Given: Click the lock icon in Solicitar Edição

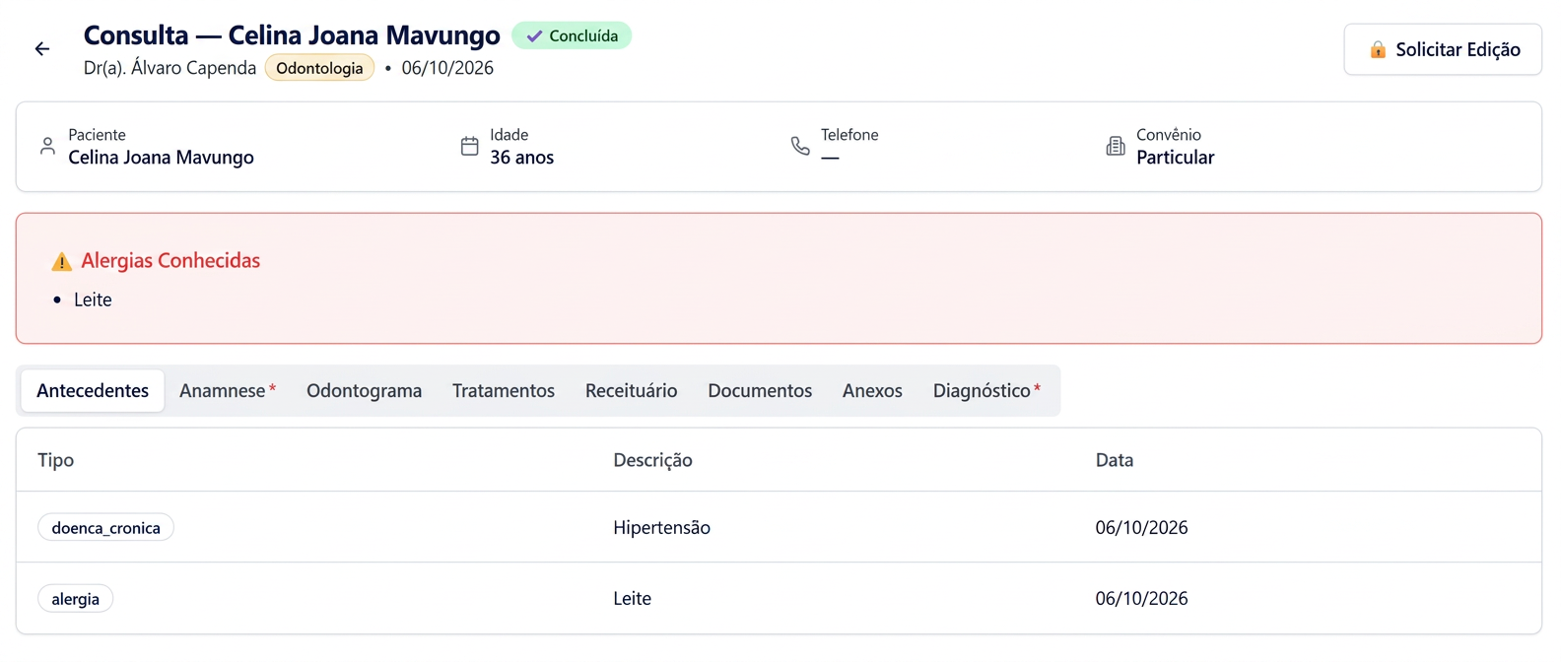Looking at the screenshot, I should pos(1378,49).
